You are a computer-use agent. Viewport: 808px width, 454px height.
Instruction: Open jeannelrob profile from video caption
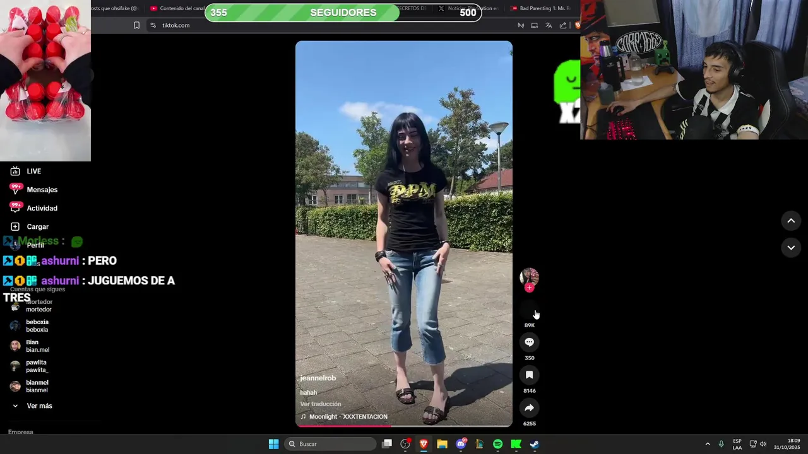(318, 378)
